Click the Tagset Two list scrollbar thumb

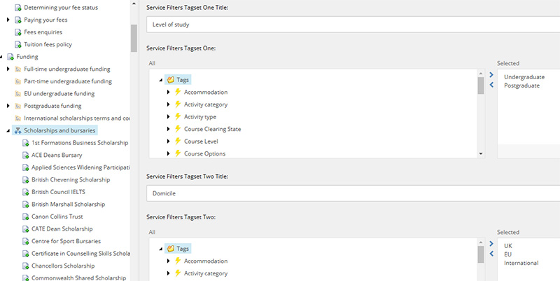pos(481,254)
